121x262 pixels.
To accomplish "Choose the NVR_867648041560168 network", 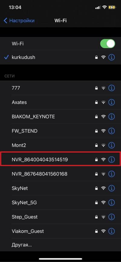I will click(x=60, y=174).
